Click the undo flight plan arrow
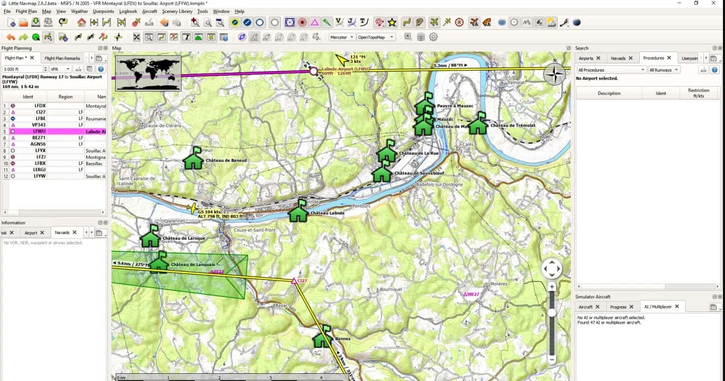This screenshot has height=381, width=725. 11,37
